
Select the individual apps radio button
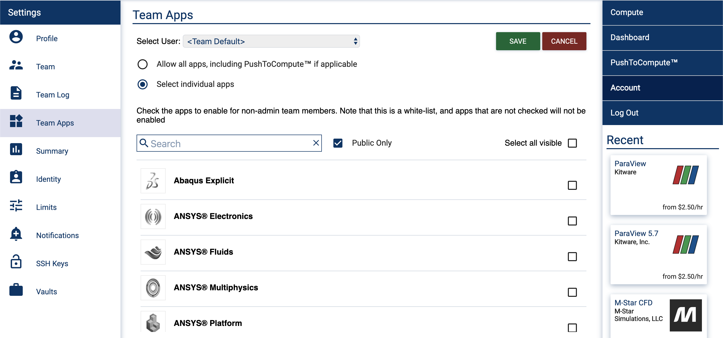pyautogui.click(x=143, y=84)
